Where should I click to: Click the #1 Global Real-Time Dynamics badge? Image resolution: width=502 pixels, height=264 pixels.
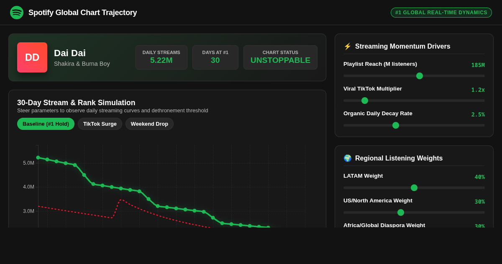[x=441, y=13]
